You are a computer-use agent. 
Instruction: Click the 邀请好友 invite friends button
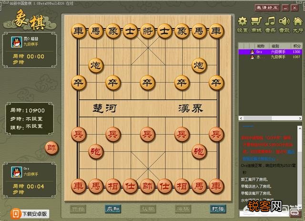pos(267,8)
